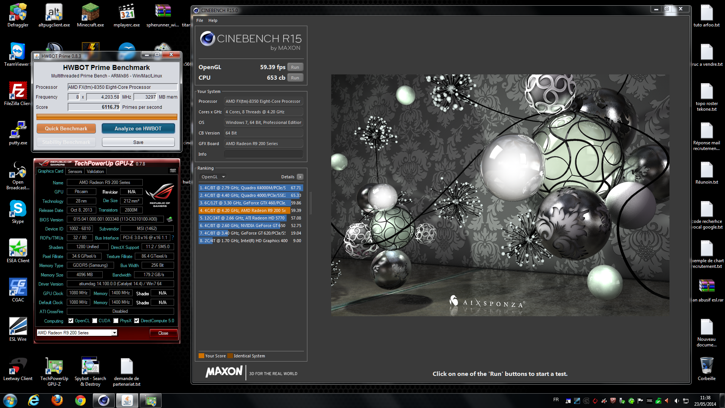Open Firefox from the taskbar
The height and width of the screenshot is (408, 725).
pyautogui.click(x=57, y=400)
